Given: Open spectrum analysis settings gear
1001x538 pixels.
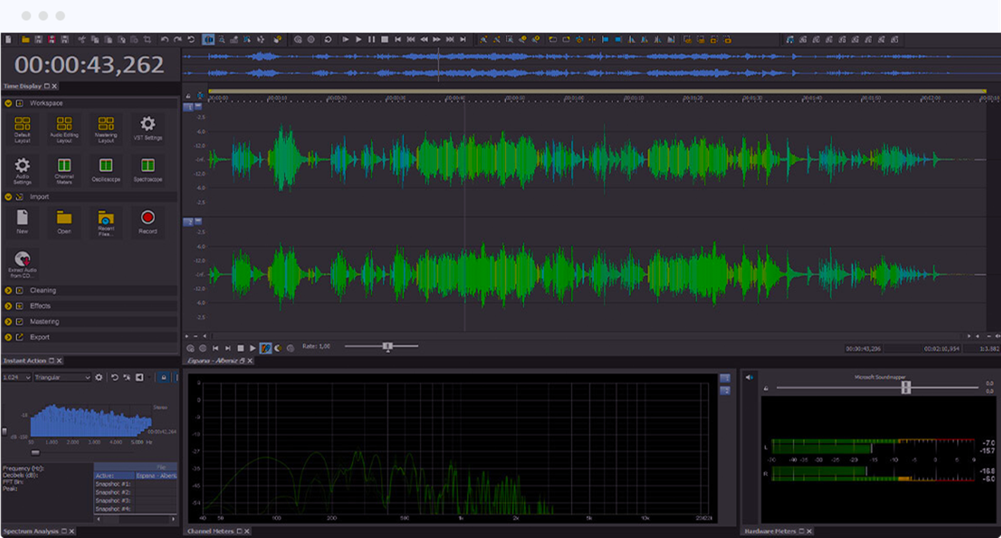Looking at the screenshot, I should (x=99, y=377).
